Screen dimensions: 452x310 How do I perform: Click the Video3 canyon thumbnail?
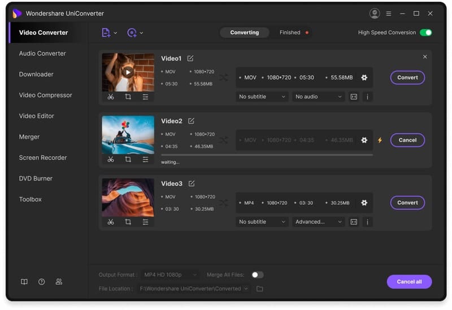(128, 197)
